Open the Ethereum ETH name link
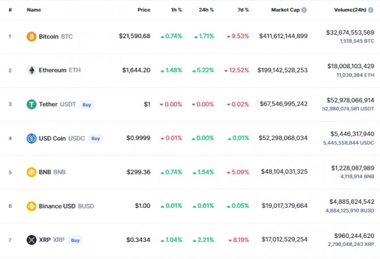The height and width of the screenshot is (259, 380). (x=60, y=70)
